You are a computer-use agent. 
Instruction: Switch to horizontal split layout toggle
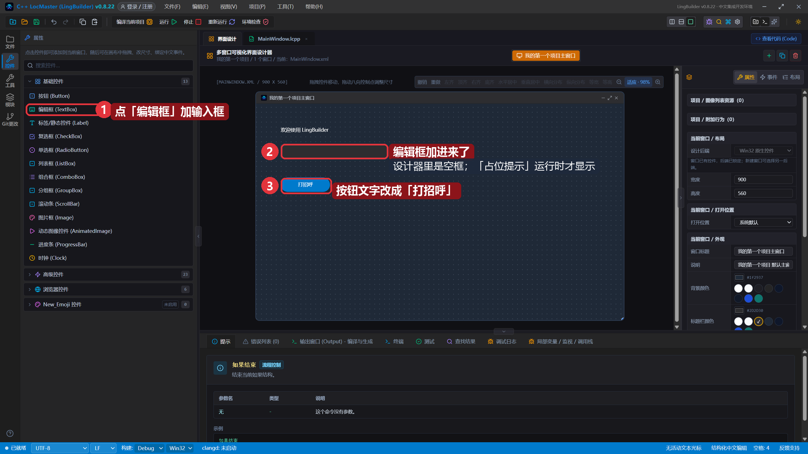[x=681, y=22]
